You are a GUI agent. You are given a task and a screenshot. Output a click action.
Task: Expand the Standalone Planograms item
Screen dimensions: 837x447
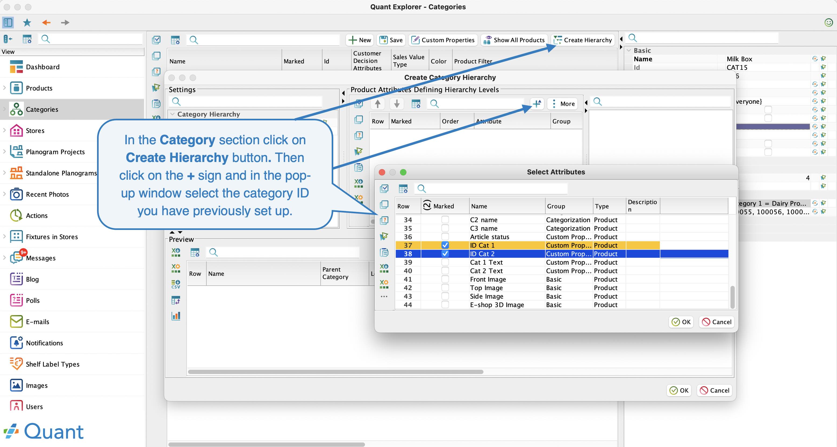click(4, 173)
